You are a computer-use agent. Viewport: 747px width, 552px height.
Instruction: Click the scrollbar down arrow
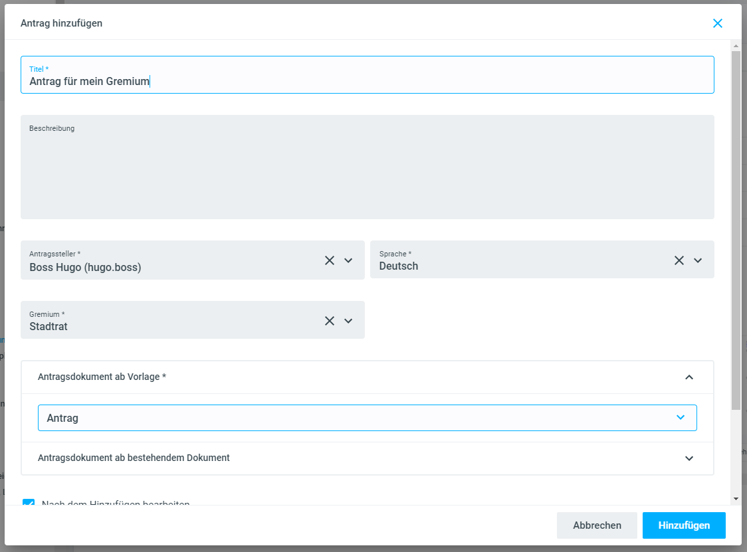[x=736, y=498]
